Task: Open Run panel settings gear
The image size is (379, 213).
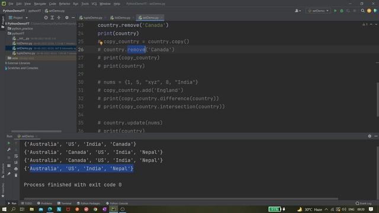Action: pos(370,136)
